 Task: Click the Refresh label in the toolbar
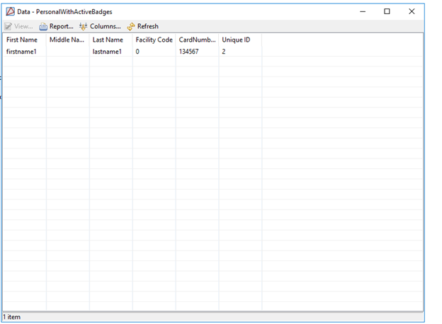(x=148, y=26)
